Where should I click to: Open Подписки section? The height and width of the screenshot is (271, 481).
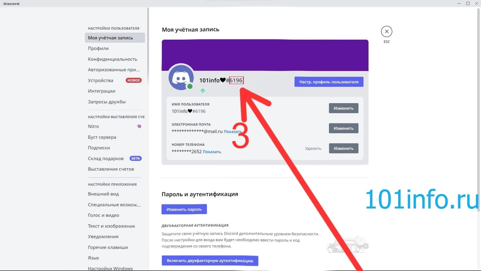pos(115,148)
